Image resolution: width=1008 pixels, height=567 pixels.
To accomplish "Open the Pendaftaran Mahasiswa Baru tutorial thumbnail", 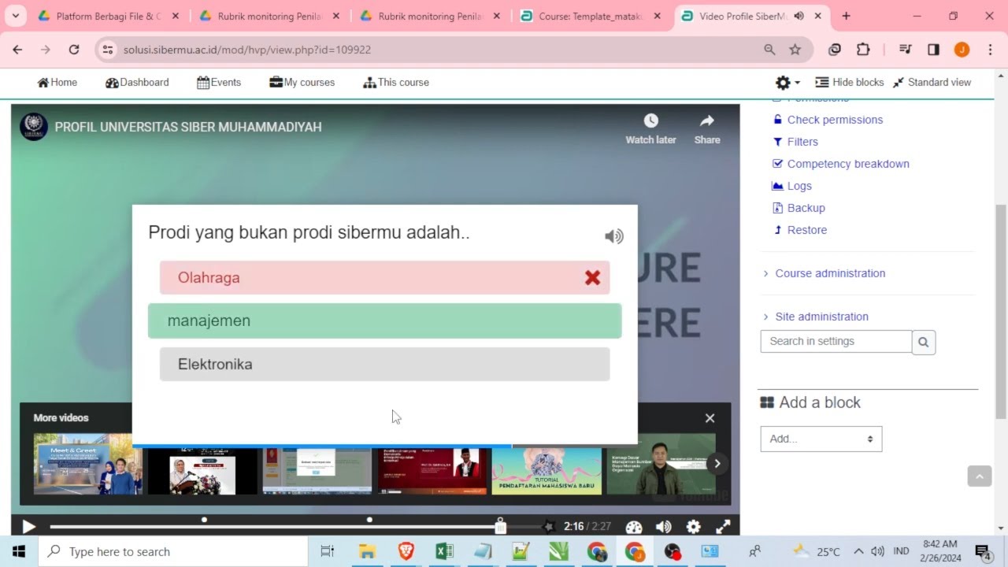I will point(547,464).
